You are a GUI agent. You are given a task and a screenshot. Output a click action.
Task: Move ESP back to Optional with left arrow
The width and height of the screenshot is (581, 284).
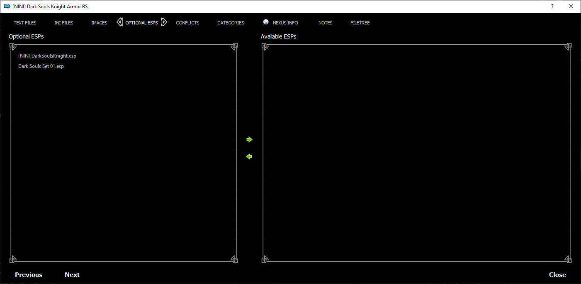(x=249, y=156)
